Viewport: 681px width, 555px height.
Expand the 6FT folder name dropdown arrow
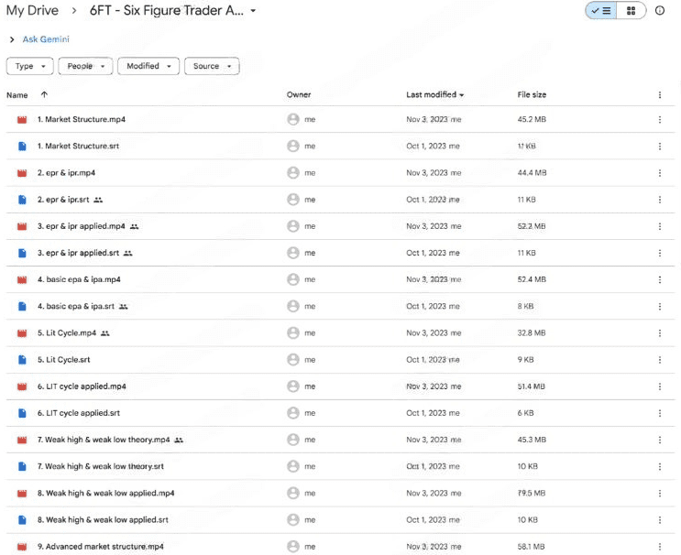point(253,11)
